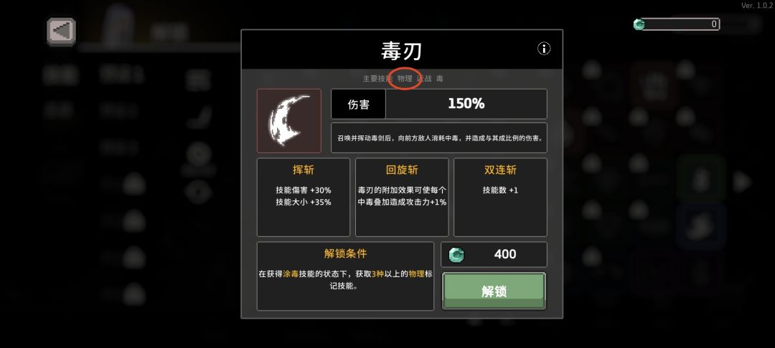Tap the circled 物理 tag

point(405,78)
